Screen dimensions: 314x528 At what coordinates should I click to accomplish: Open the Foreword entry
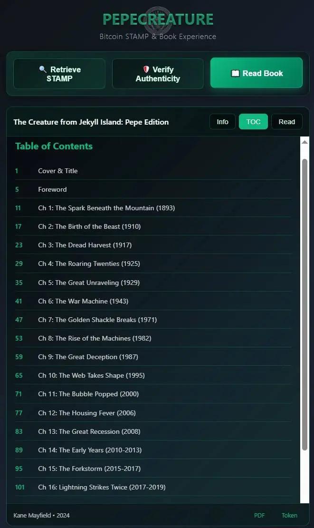click(153, 189)
